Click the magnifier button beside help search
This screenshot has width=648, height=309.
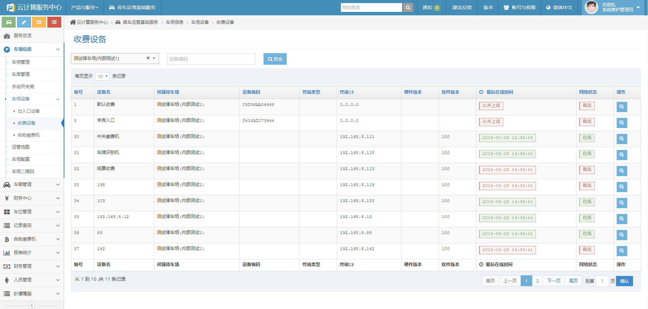[408, 7]
